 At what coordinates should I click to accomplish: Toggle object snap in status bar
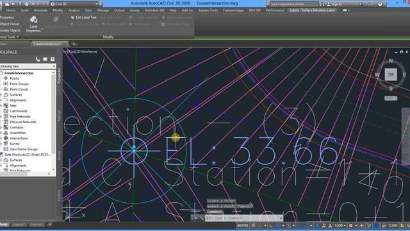[306, 225]
